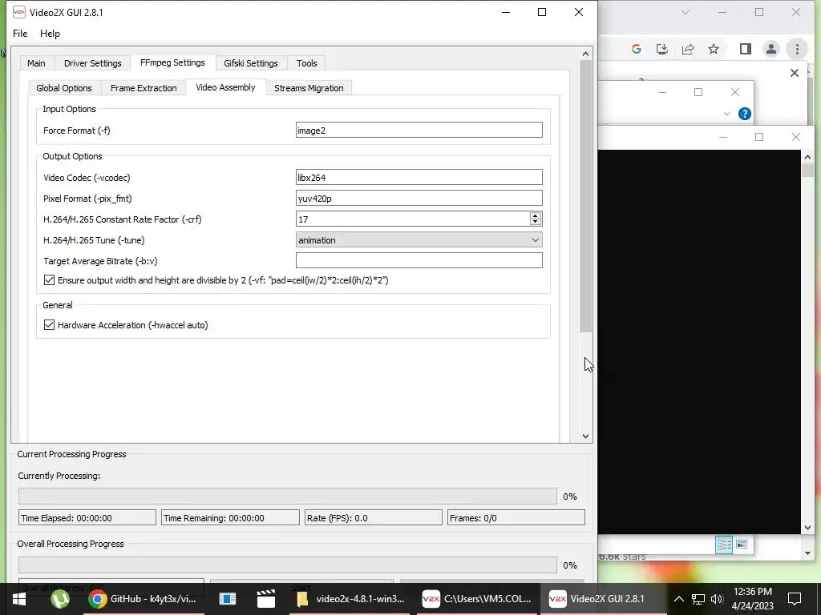Click Chrome's tab search chevron
Image resolution: width=821 pixels, height=615 pixels.
[686, 12]
